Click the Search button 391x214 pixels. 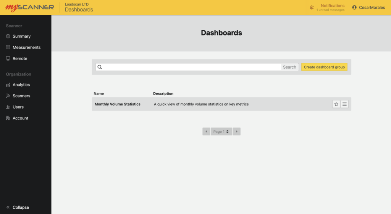(x=289, y=67)
